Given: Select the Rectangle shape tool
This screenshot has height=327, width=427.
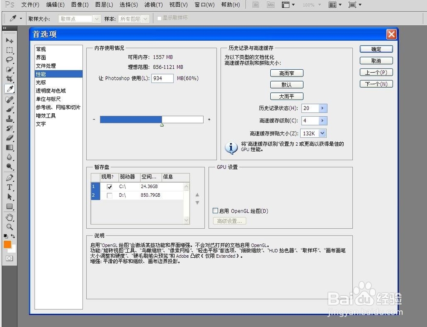Looking at the screenshot, I should [9, 206].
